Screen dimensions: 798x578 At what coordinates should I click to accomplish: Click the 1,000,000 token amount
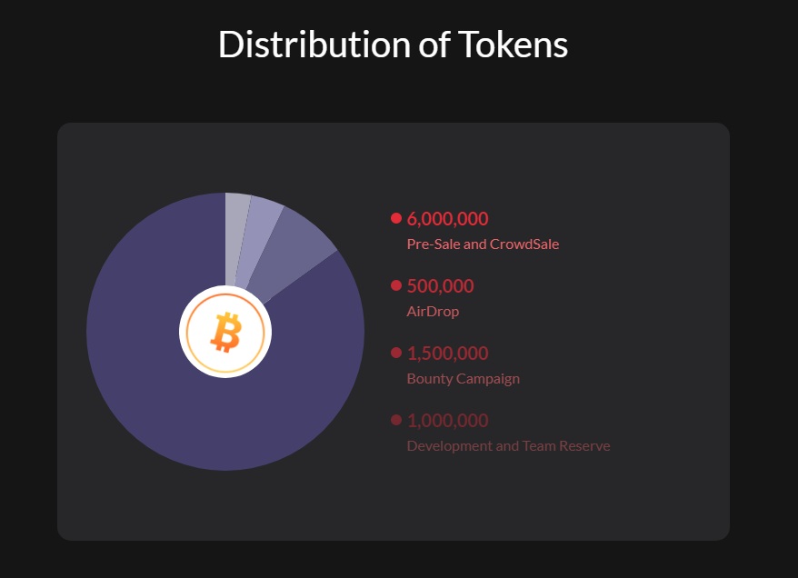tap(448, 420)
